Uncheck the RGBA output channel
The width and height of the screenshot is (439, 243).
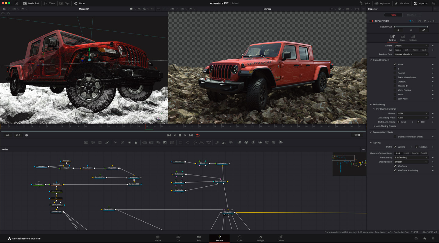tap(395, 64)
